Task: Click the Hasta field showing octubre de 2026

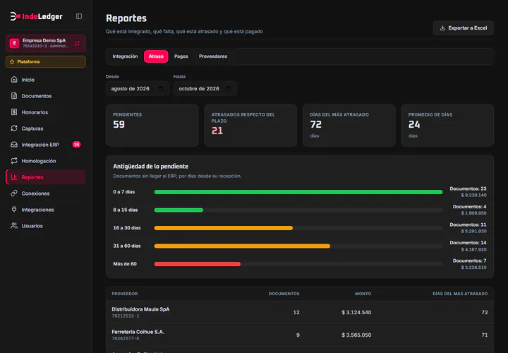Action: pyautogui.click(x=205, y=88)
